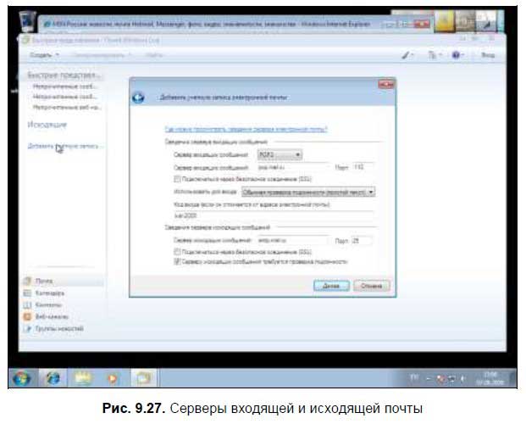Click the incoming mail server address field
526x424 pixels.
293,167
